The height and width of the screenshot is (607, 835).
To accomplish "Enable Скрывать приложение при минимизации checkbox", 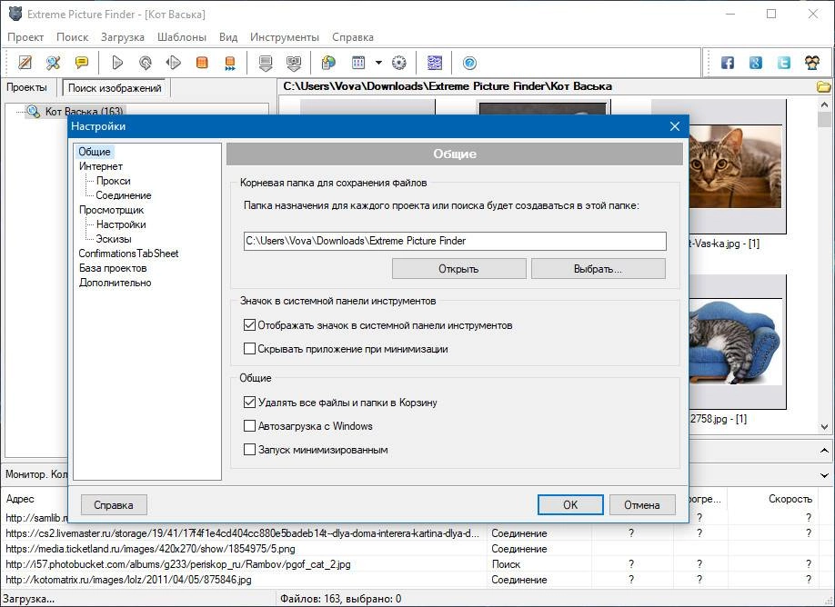I will 249,349.
